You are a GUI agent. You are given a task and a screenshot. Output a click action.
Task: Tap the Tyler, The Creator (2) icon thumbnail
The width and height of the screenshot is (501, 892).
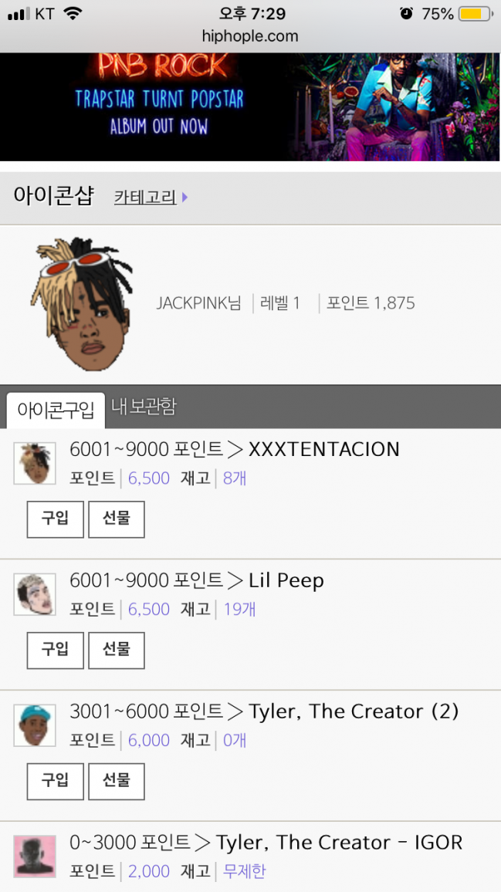(x=35, y=725)
